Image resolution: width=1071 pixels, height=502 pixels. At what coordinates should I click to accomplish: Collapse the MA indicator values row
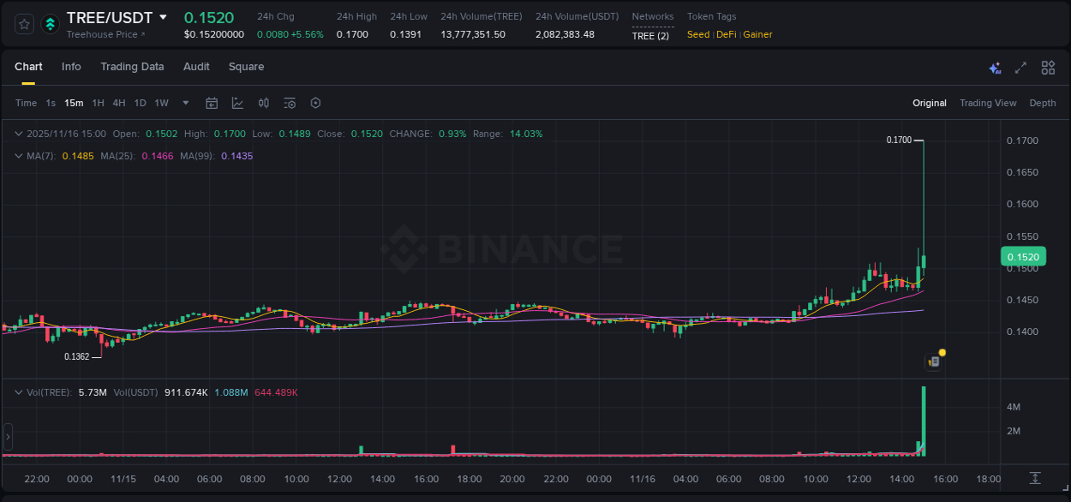point(19,156)
